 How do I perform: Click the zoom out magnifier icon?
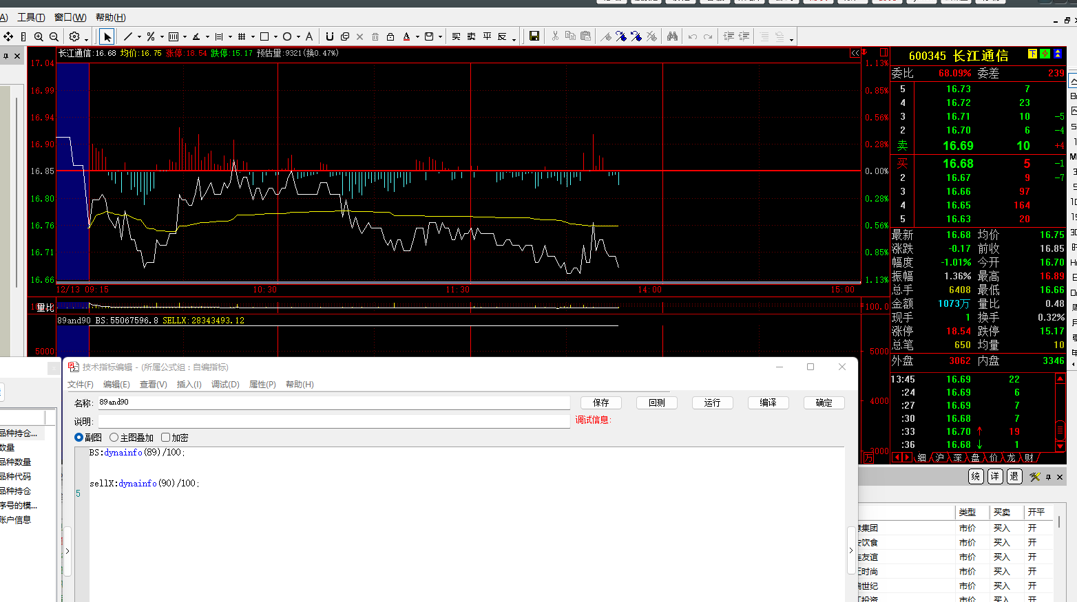(54, 36)
